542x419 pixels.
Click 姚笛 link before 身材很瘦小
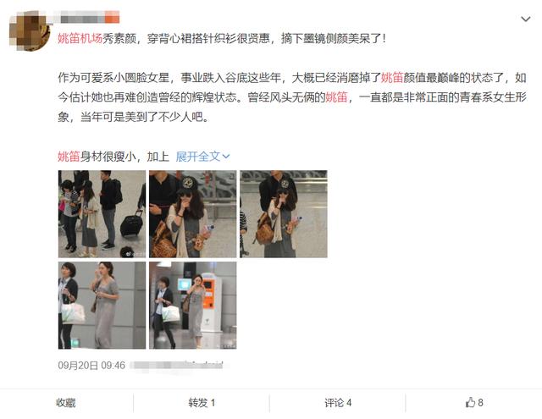point(69,157)
